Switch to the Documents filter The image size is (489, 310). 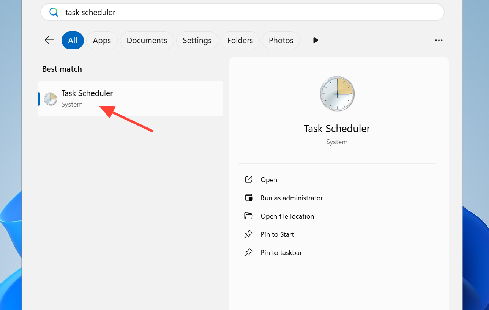point(147,40)
